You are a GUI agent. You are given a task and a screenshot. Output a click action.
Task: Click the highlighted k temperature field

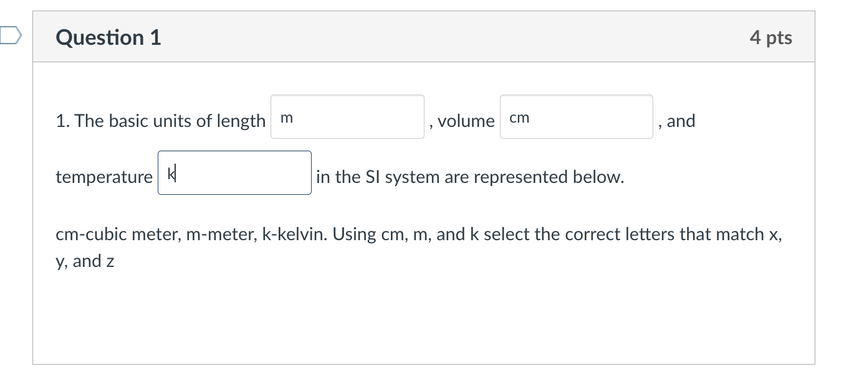tap(235, 173)
